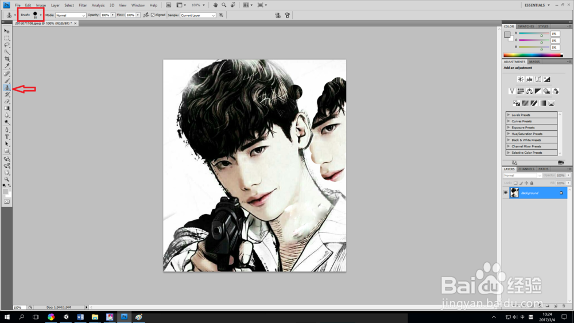
Task: Launch Bridge from the application bar
Action: 168,5
